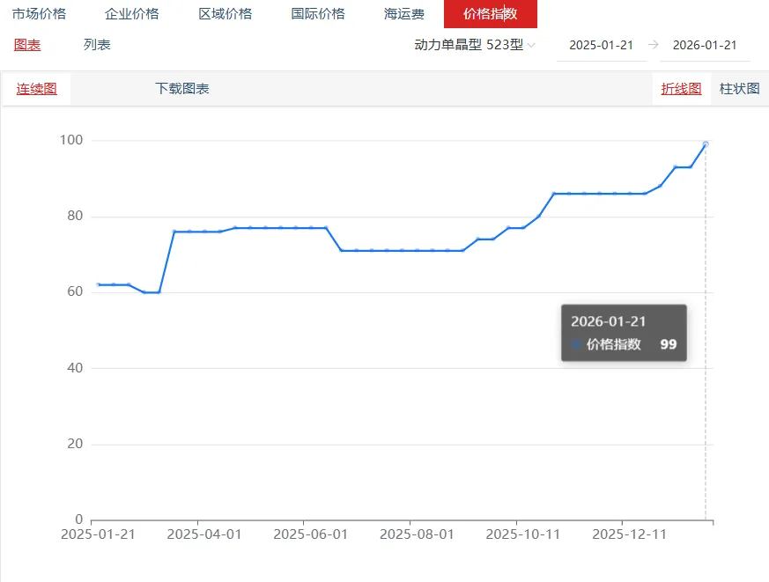The image size is (769, 582).
Task: Click x-axis label 2025-01-21
Action: 98,534
